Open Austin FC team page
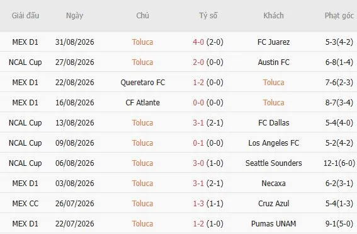 click(x=273, y=62)
